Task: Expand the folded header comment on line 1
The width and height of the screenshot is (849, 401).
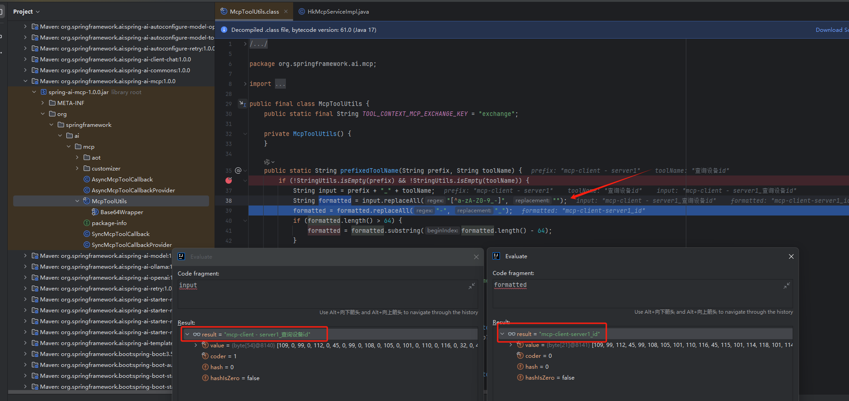Action: [x=245, y=44]
